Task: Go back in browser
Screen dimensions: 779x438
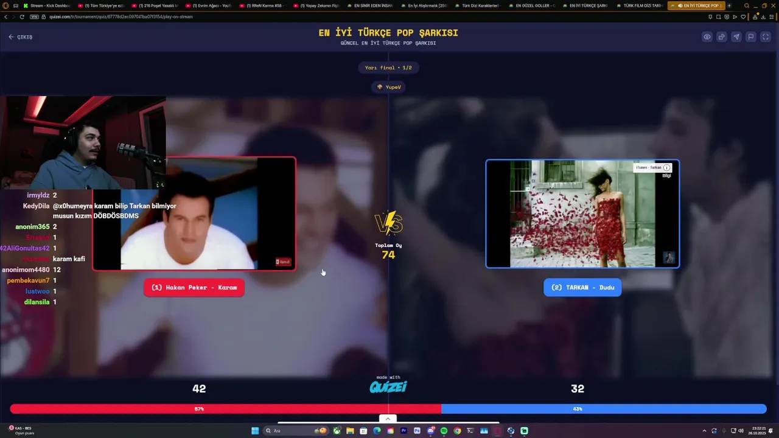Action: (5, 17)
